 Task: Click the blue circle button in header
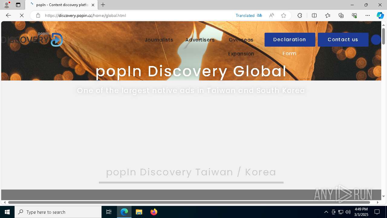pyautogui.click(x=376, y=40)
